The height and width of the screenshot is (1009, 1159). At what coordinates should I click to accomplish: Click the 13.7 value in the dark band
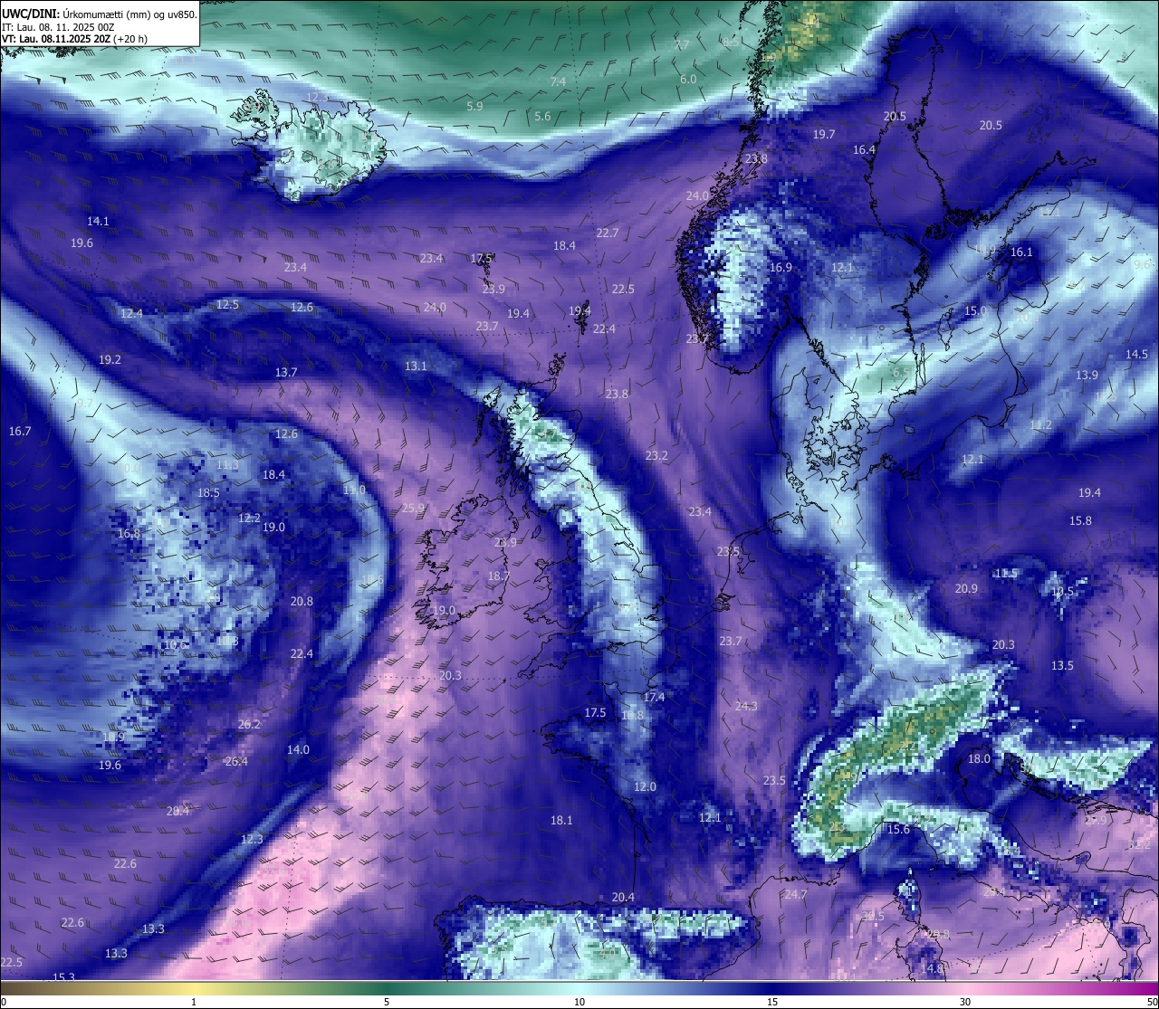(x=286, y=372)
